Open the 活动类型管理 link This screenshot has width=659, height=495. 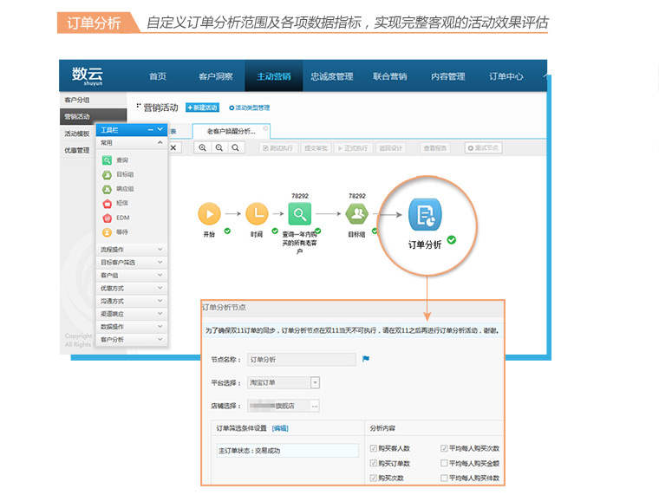click(x=249, y=108)
